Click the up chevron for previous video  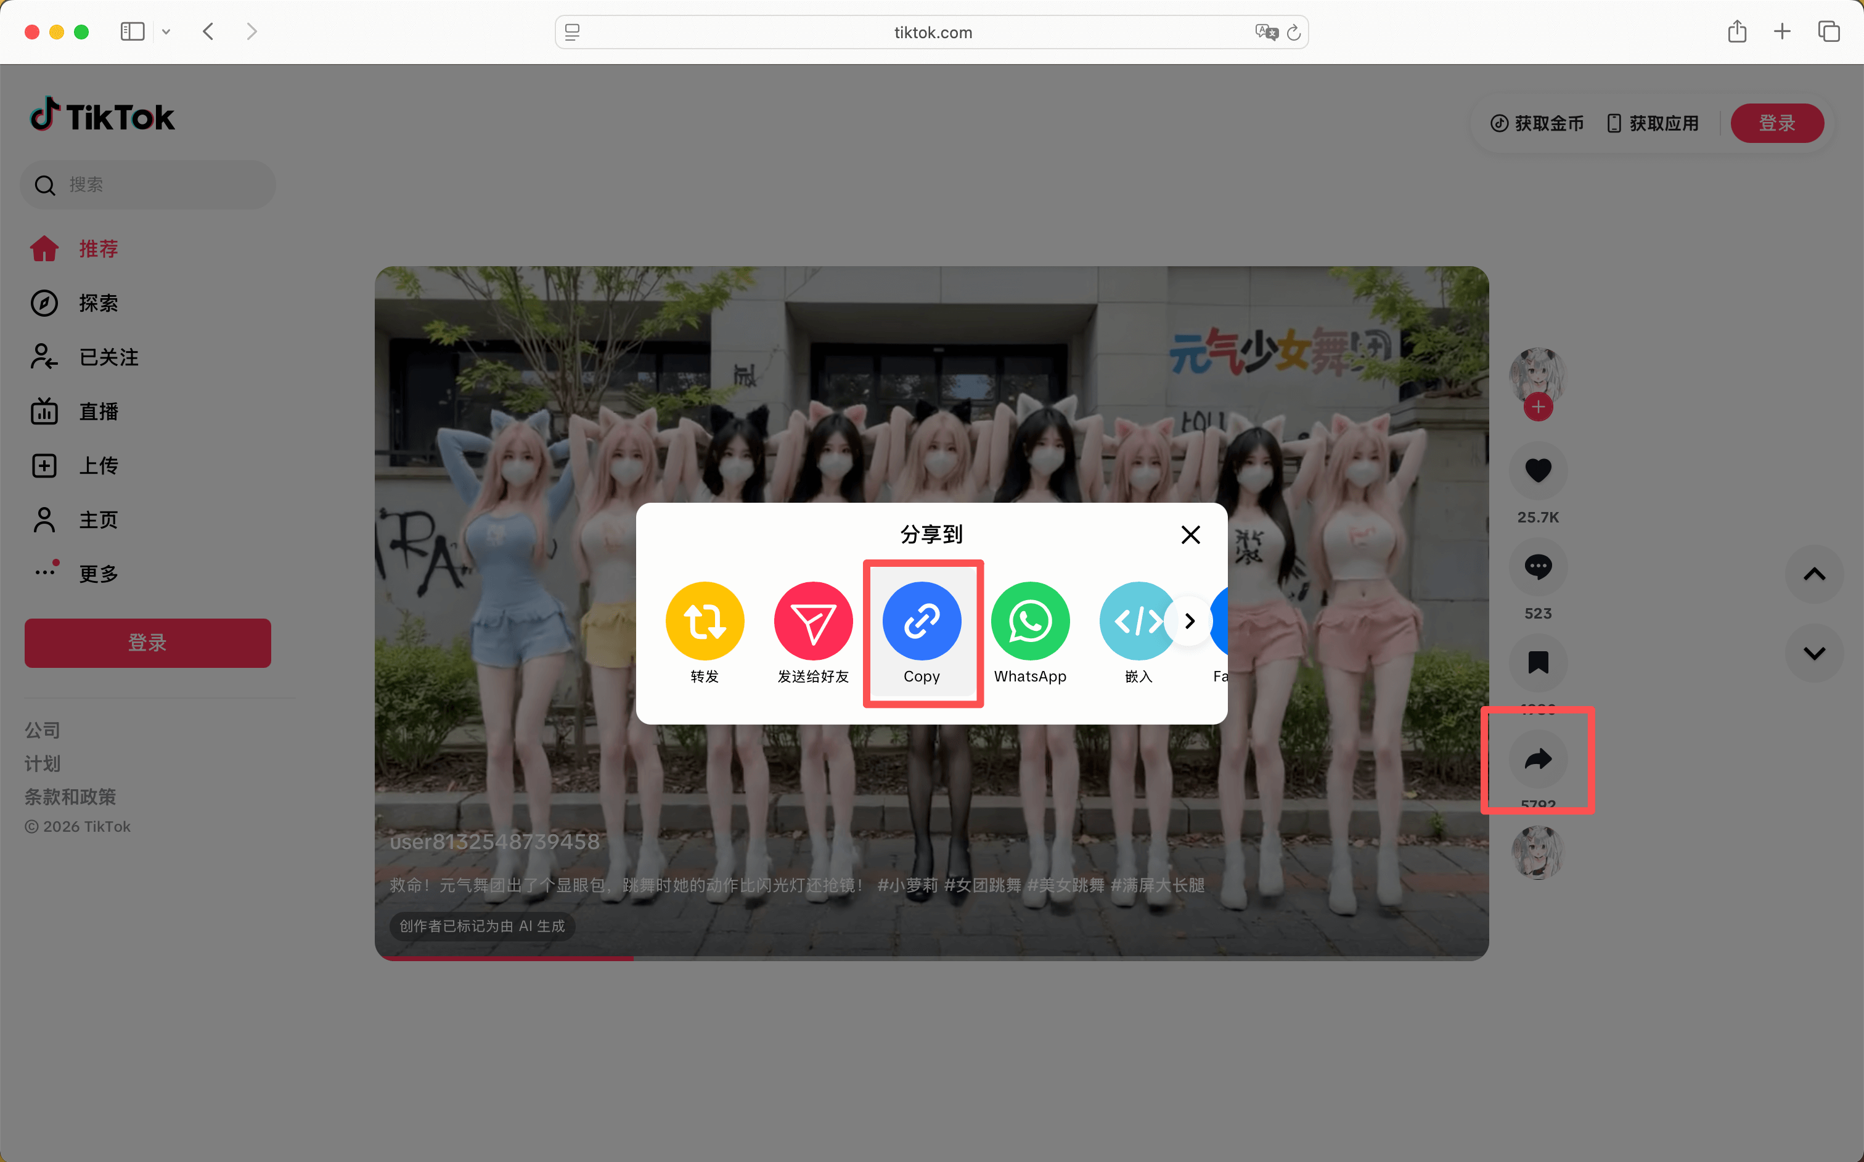point(1814,574)
